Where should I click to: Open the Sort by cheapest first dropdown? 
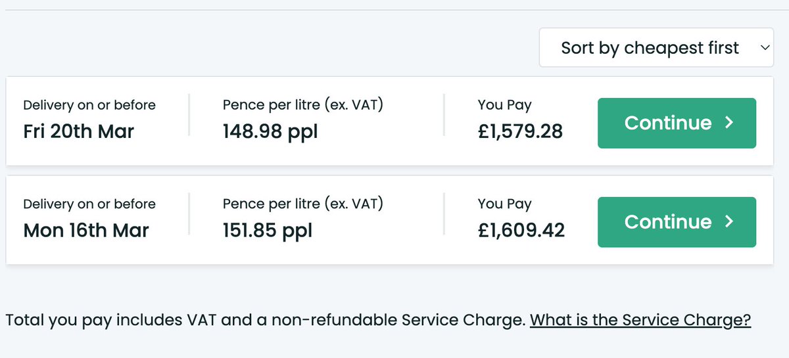[x=650, y=48]
